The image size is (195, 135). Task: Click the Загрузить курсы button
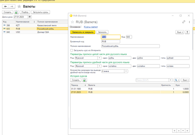(x=40, y=12)
